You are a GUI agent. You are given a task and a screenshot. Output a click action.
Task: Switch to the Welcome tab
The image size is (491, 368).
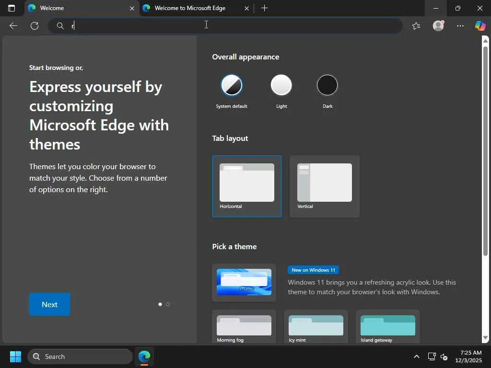tap(82, 8)
